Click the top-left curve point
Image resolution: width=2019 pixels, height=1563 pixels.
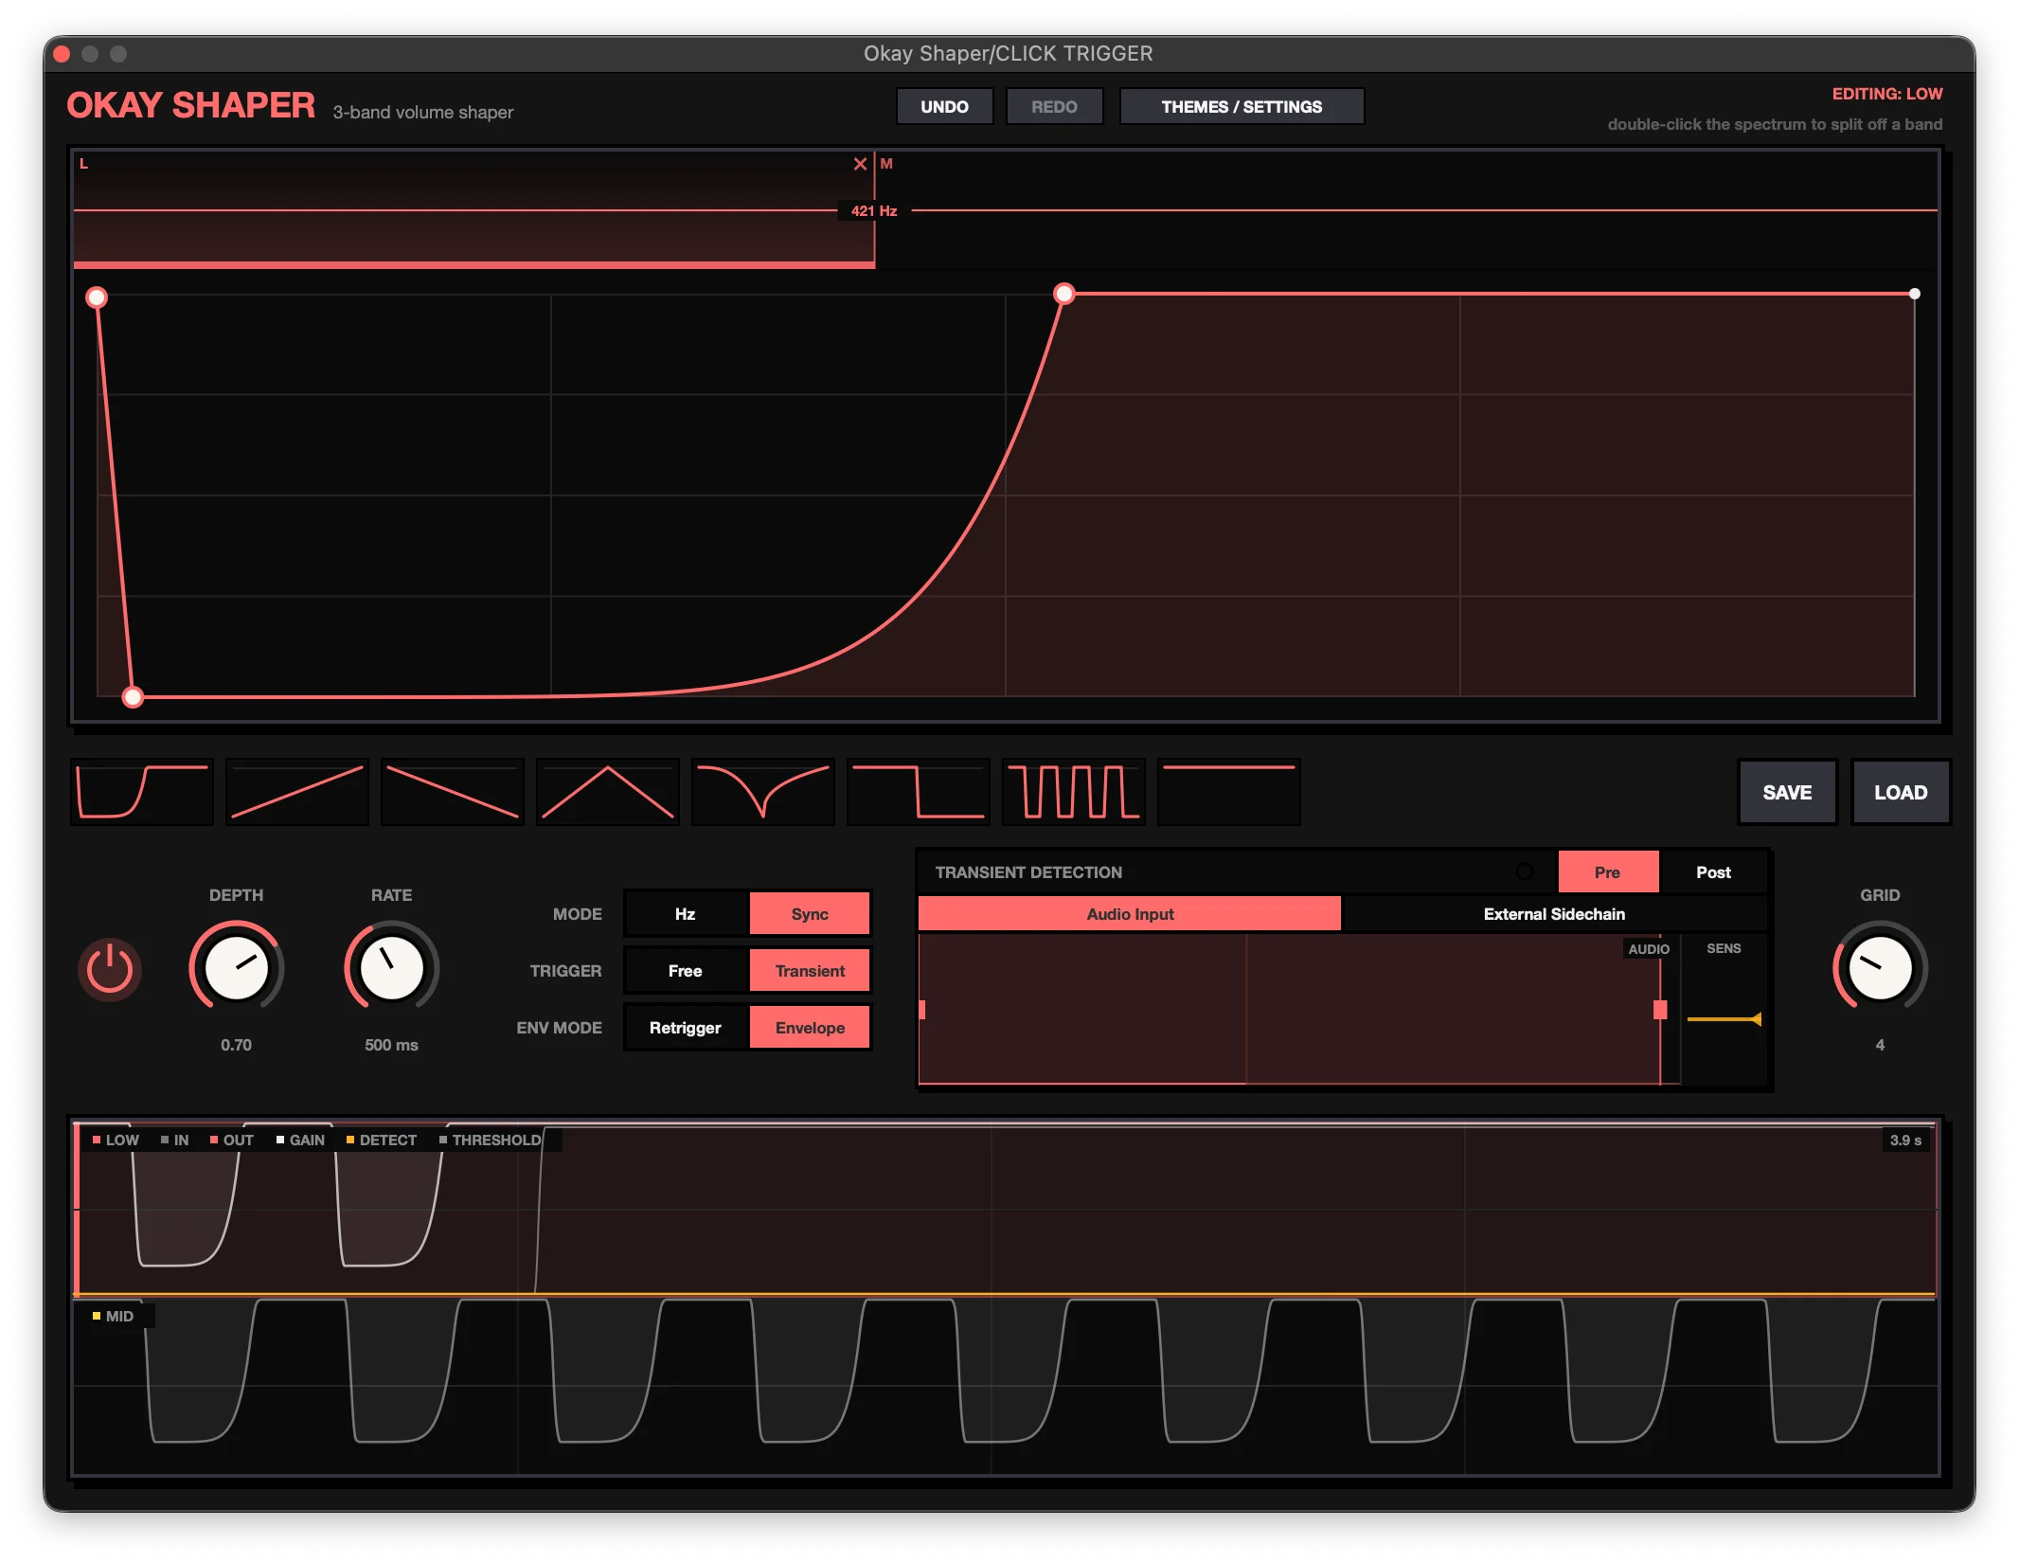97,297
